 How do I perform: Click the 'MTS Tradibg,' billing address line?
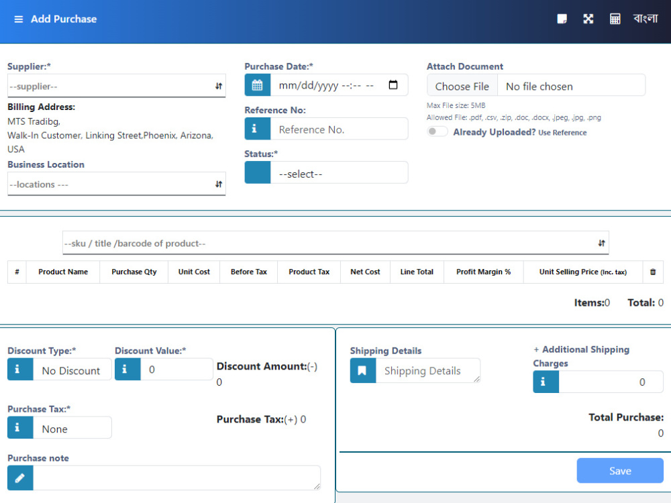tap(34, 121)
